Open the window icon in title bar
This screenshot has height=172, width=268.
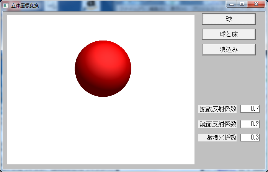tap(6, 6)
